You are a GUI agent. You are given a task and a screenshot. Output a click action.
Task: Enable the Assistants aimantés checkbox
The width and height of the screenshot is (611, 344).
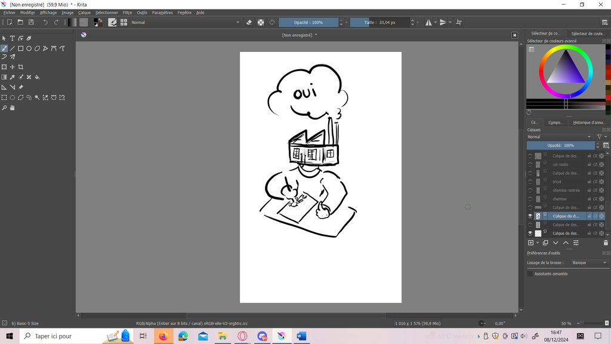(x=530, y=274)
